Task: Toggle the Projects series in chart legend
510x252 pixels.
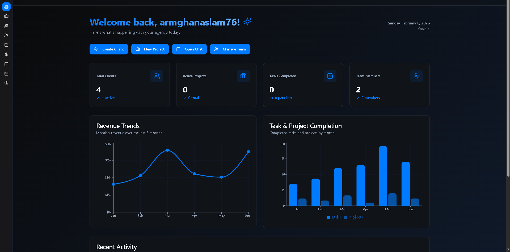Action: (353, 217)
